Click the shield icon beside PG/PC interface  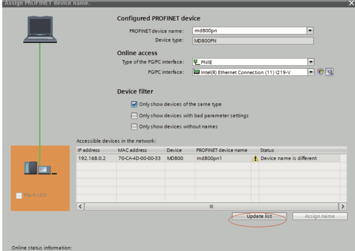pos(320,72)
